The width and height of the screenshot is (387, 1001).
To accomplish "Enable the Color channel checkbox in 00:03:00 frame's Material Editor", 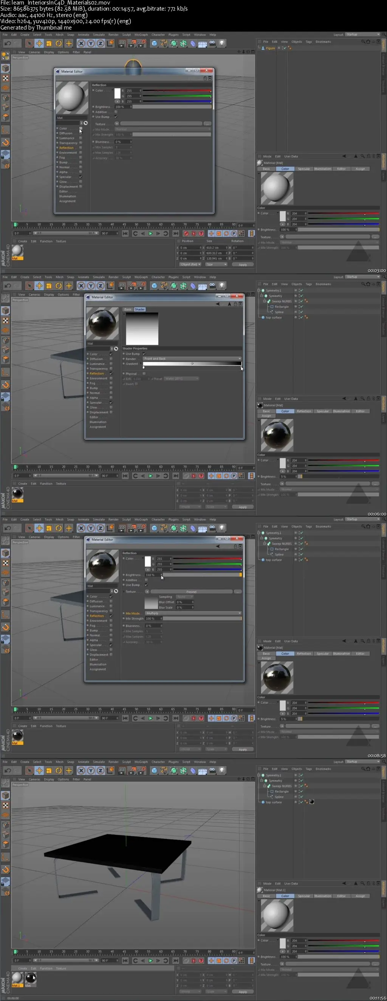I will pos(80,128).
